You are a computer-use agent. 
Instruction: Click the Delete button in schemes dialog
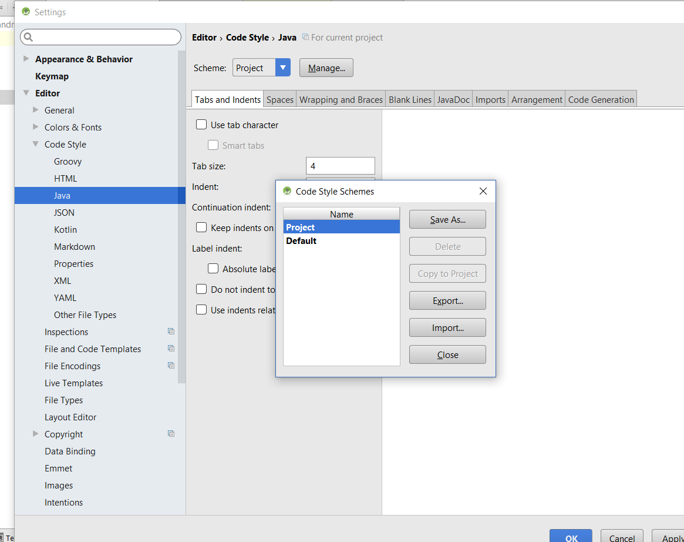pyautogui.click(x=447, y=246)
